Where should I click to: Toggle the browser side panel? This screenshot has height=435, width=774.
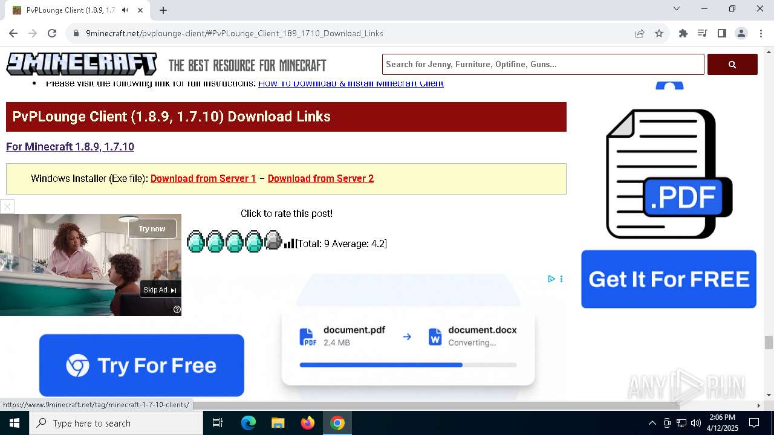coord(722,33)
